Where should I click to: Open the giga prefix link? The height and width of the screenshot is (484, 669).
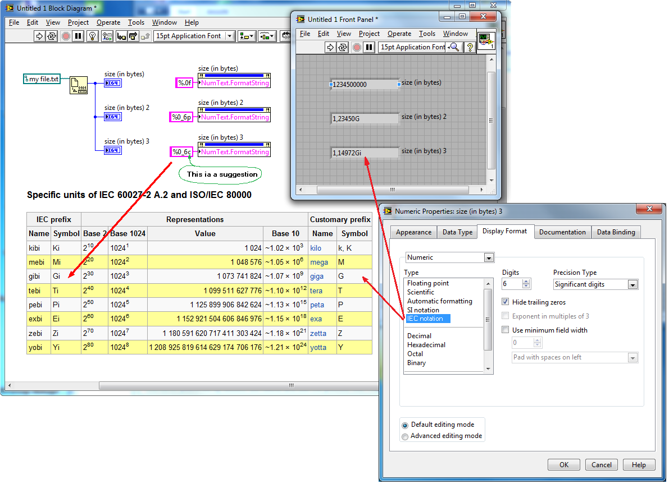pyautogui.click(x=317, y=276)
